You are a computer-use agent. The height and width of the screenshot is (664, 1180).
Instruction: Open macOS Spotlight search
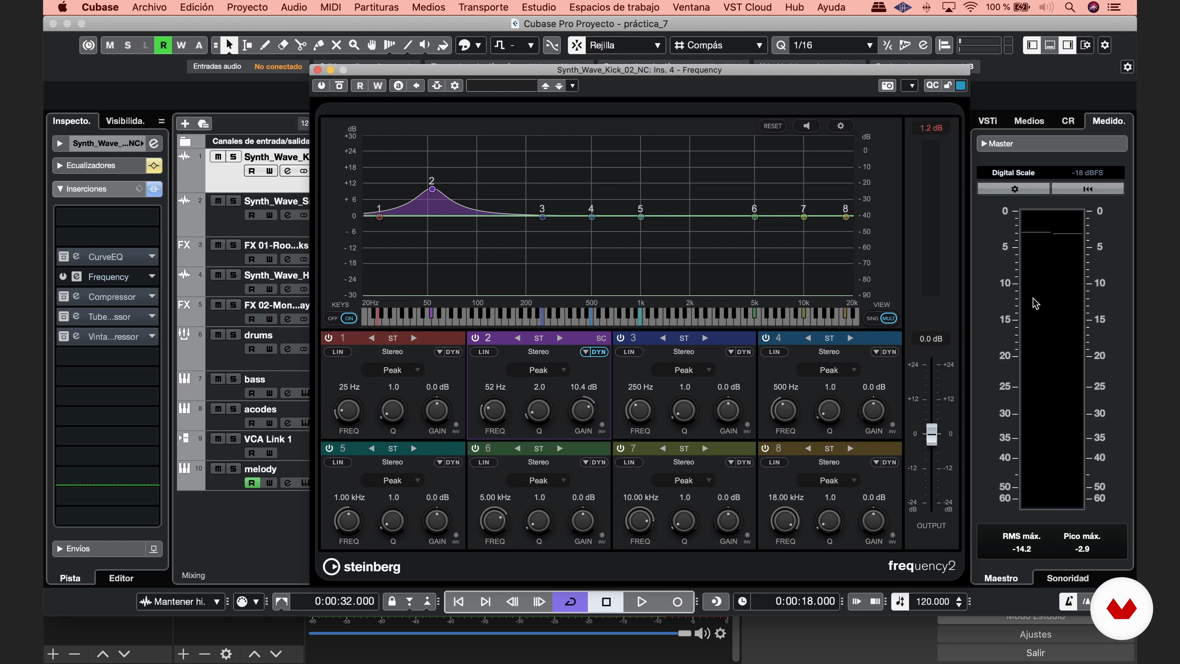[1070, 7]
